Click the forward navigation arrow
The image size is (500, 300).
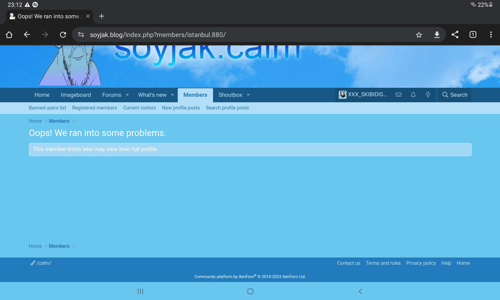point(45,34)
